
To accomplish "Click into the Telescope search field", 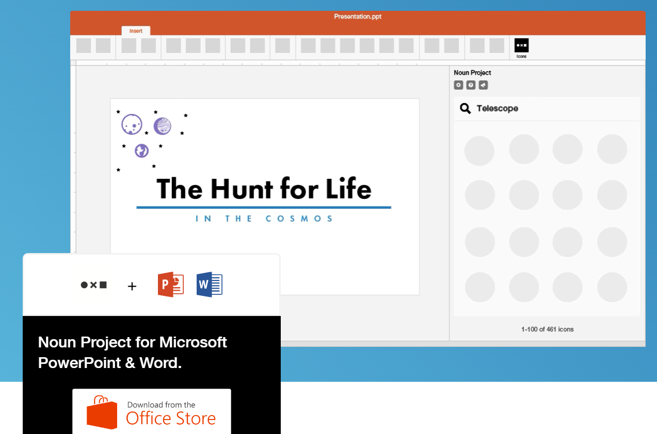I will tap(547, 108).
